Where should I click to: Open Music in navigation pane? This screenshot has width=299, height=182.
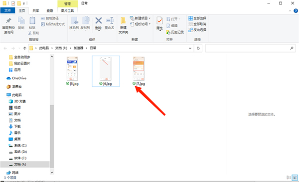pyautogui.click(x=15, y=133)
